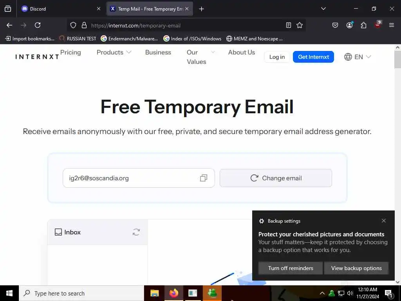Click the Get Internxt button

313,57
